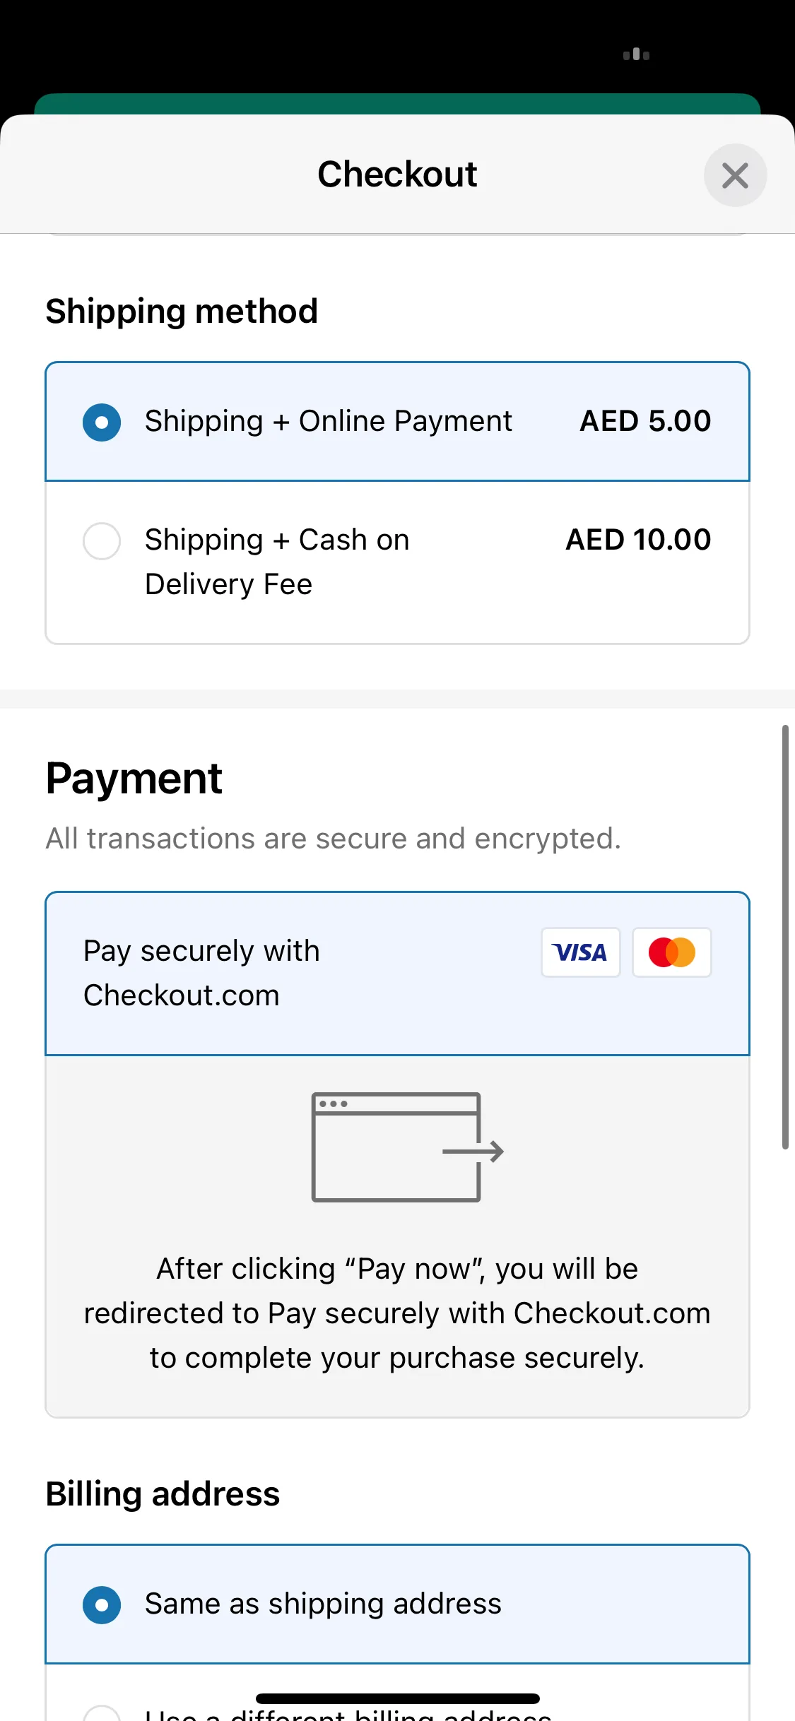
Task: Tap the green card behind checkout sheet
Action: pos(397,104)
